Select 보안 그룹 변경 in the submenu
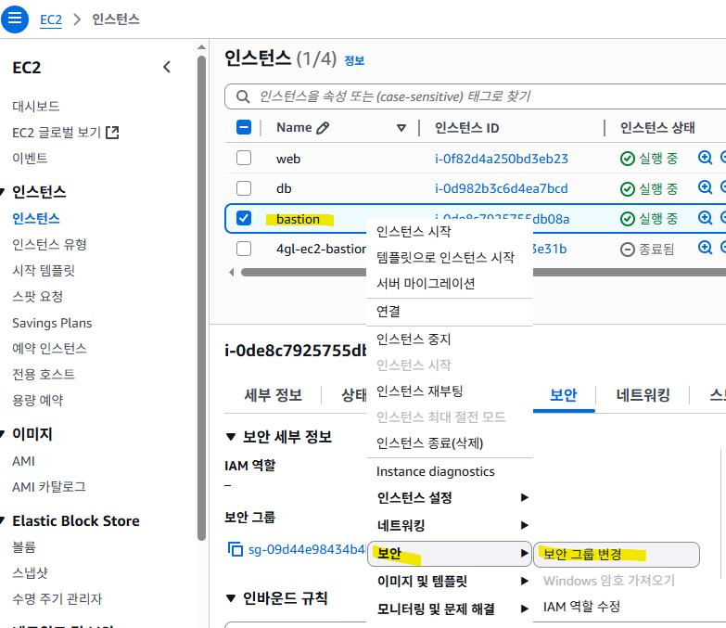 pos(617,555)
